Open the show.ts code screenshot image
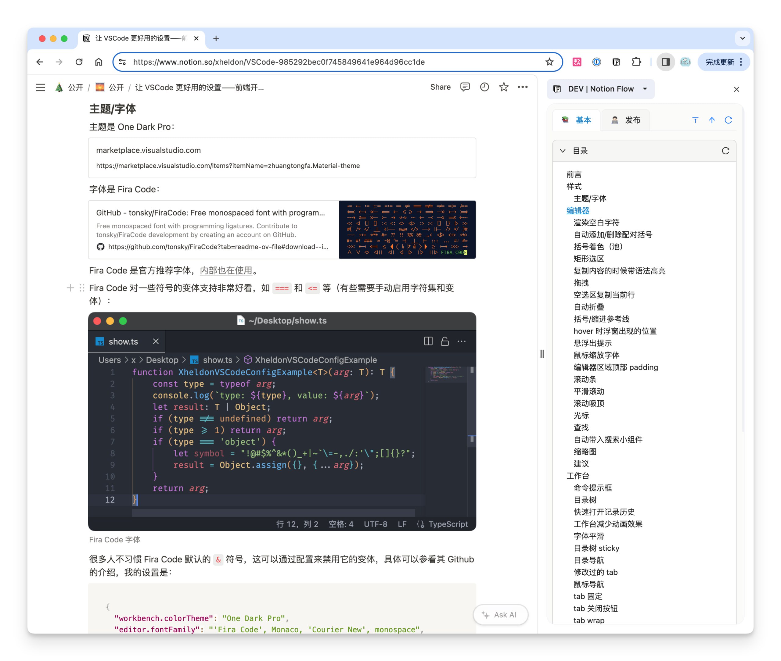 282,421
